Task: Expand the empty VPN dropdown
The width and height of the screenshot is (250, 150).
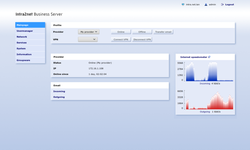Action: (x=88, y=39)
